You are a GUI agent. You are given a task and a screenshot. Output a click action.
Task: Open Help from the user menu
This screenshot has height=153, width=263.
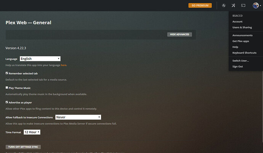coord(235,47)
